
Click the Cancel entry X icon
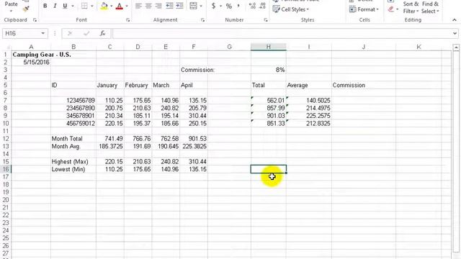tap(70, 33)
